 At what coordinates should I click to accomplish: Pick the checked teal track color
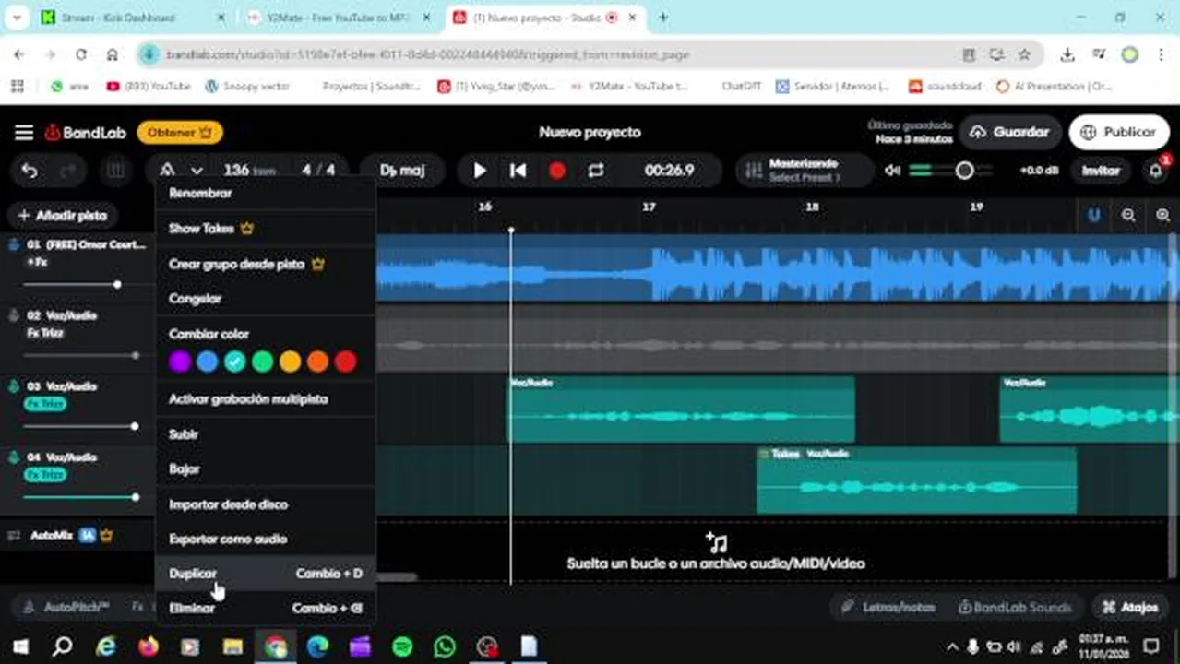[x=235, y=362]
